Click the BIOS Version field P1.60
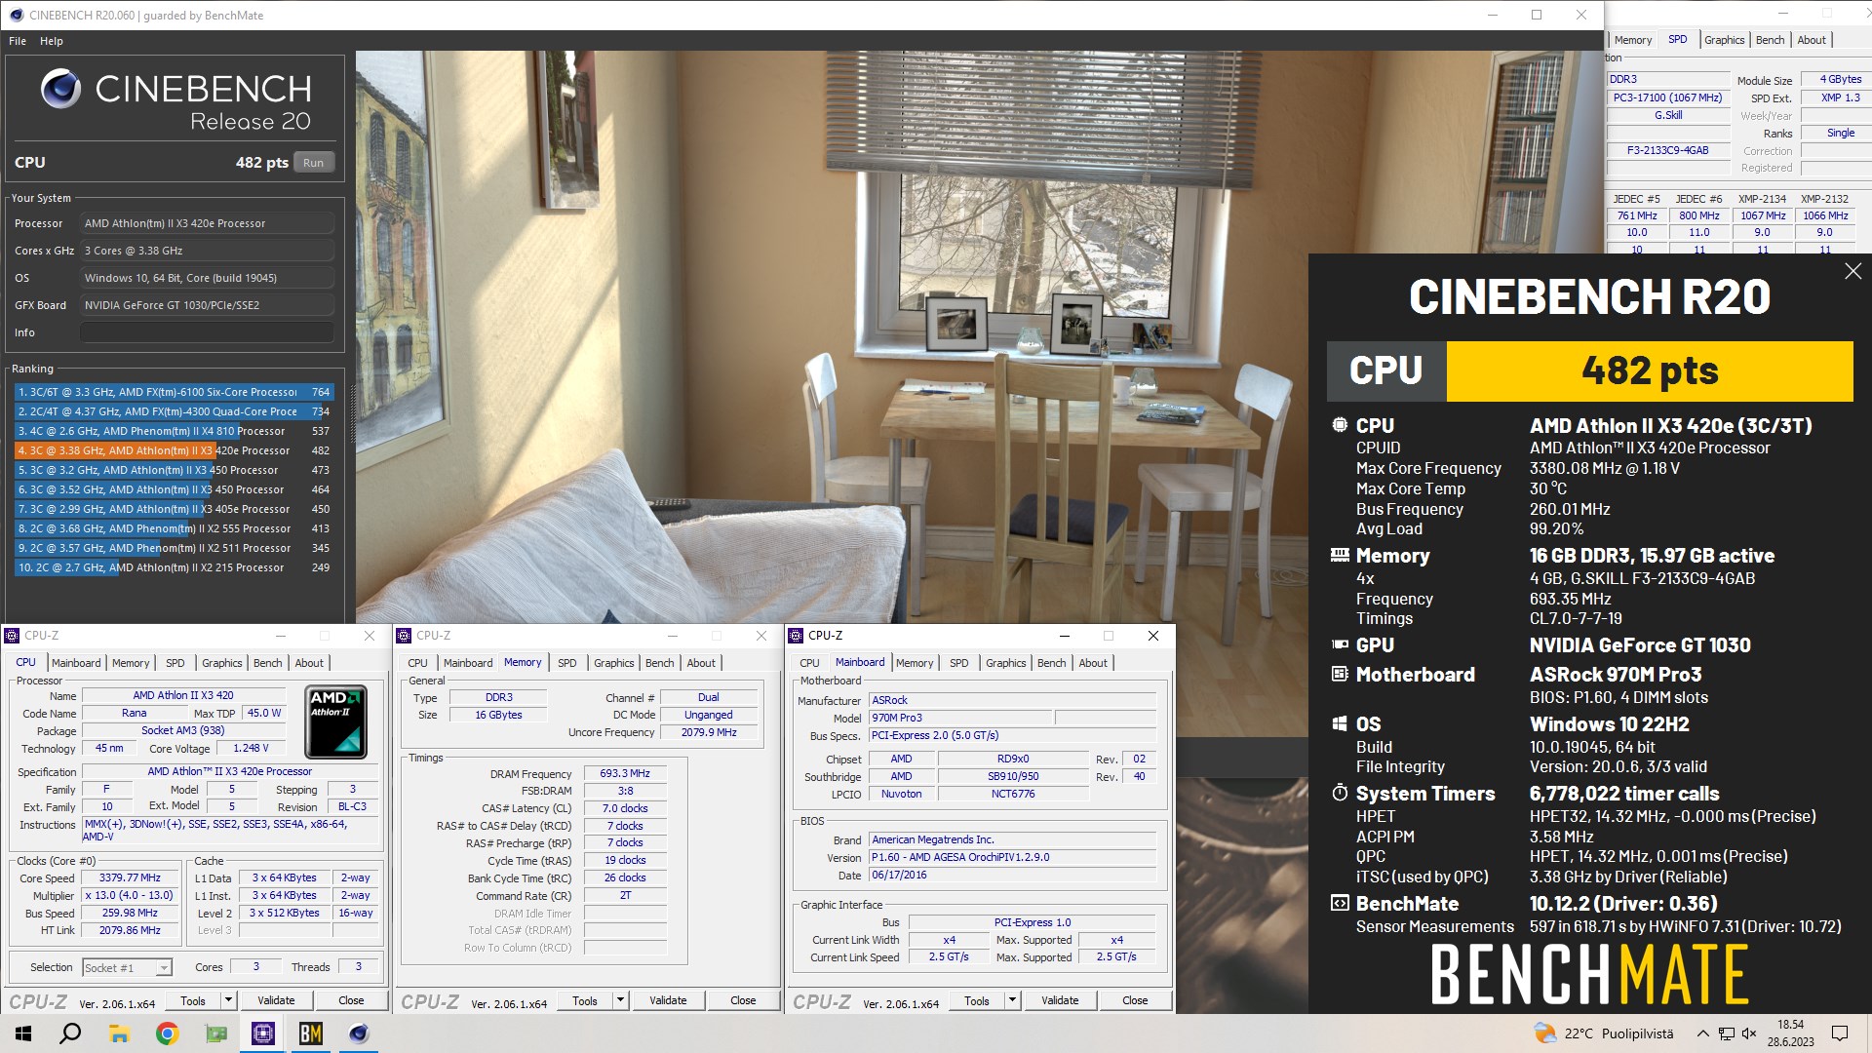The image size is (1872, 1053). pyautogui.click(x=1012, y=857)
